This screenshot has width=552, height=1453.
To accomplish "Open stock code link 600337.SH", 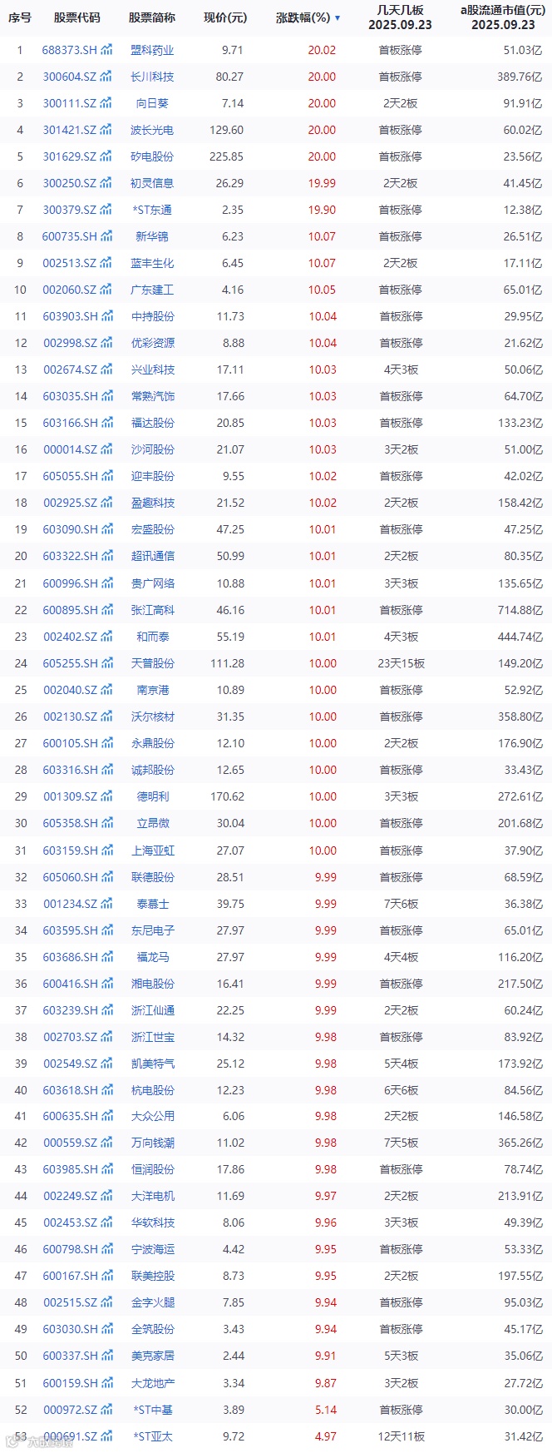I will [x=70, y=1356].
